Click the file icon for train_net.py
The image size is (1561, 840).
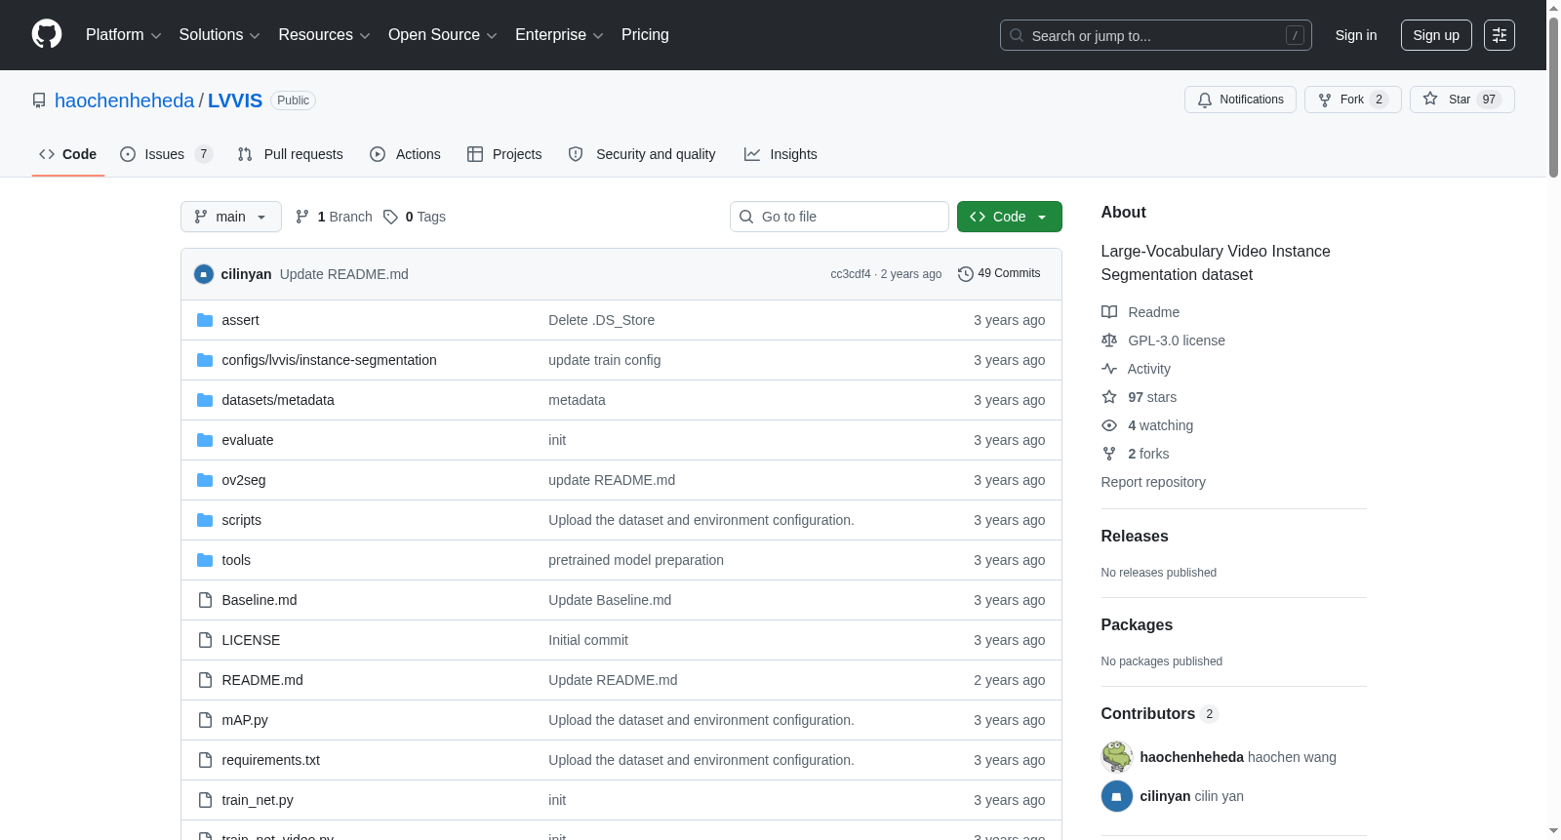click(x=205, y=800)
